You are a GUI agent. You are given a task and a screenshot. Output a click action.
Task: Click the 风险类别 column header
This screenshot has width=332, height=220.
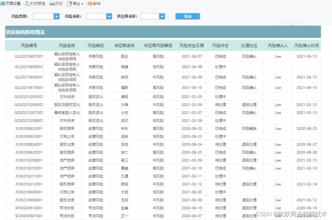pyautogui.click(x=96, y=45)
